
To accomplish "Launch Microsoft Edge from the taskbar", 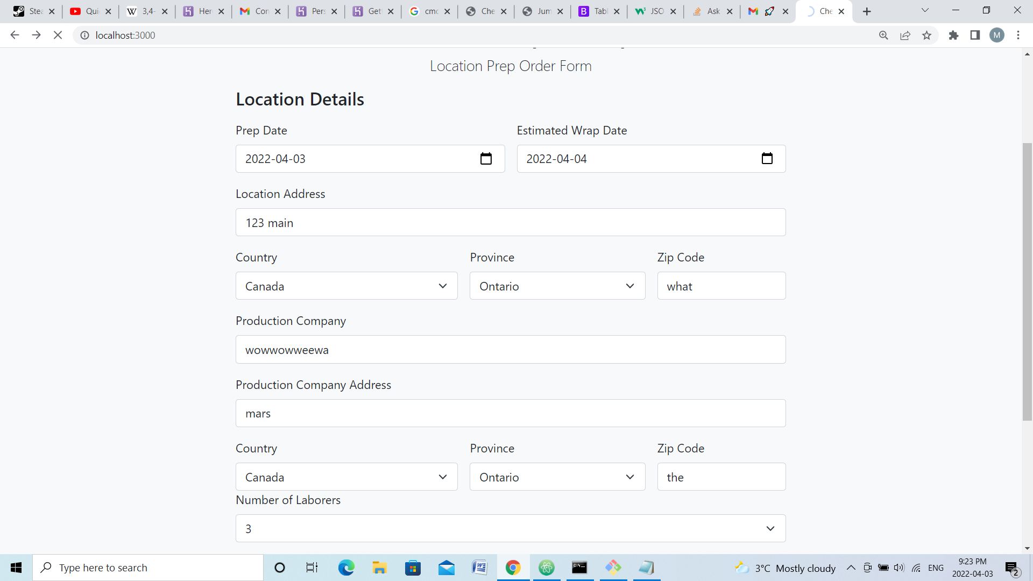I will pos(346,568).
